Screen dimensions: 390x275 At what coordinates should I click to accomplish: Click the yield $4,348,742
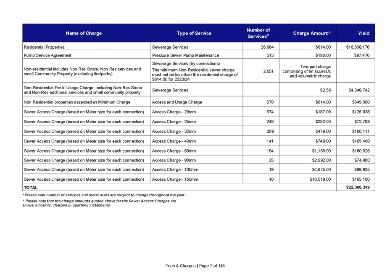pos(359,90)
